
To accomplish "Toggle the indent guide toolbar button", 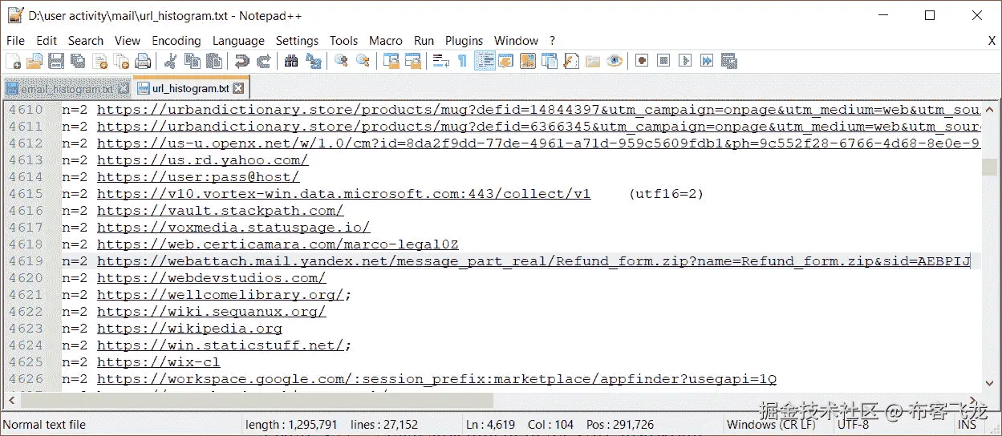I will [484, 61].
